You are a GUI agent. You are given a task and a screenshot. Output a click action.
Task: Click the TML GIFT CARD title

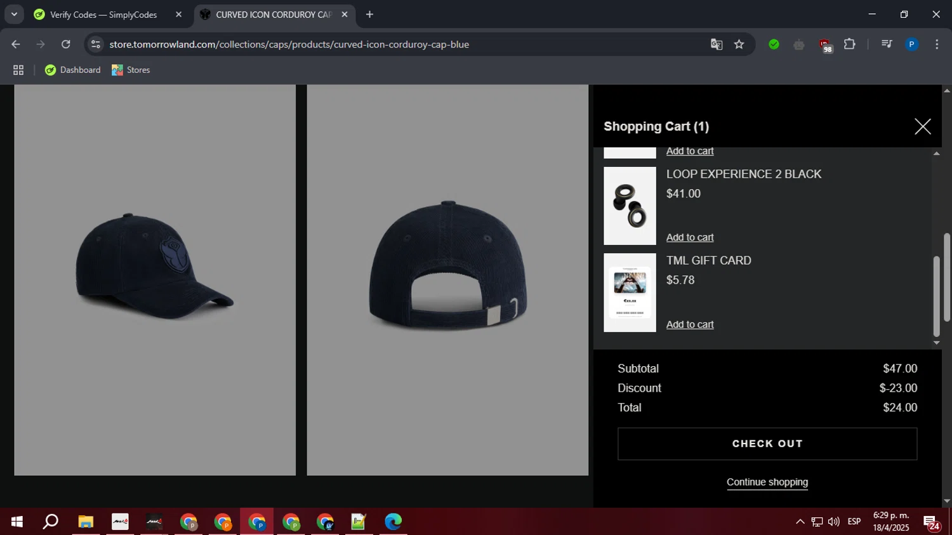point(709,260)
